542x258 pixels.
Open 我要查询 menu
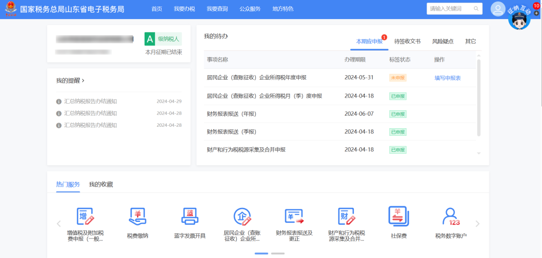coord(217,9)
